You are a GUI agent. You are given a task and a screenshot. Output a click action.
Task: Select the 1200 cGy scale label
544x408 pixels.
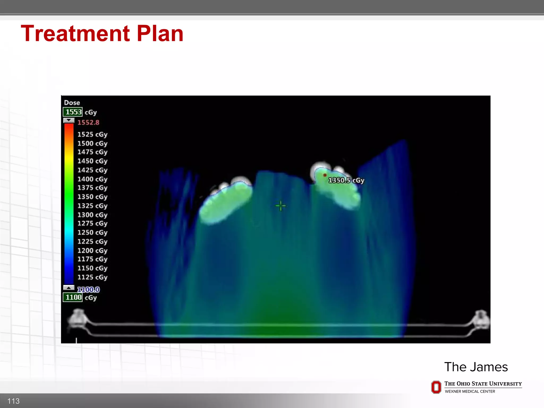92,250
